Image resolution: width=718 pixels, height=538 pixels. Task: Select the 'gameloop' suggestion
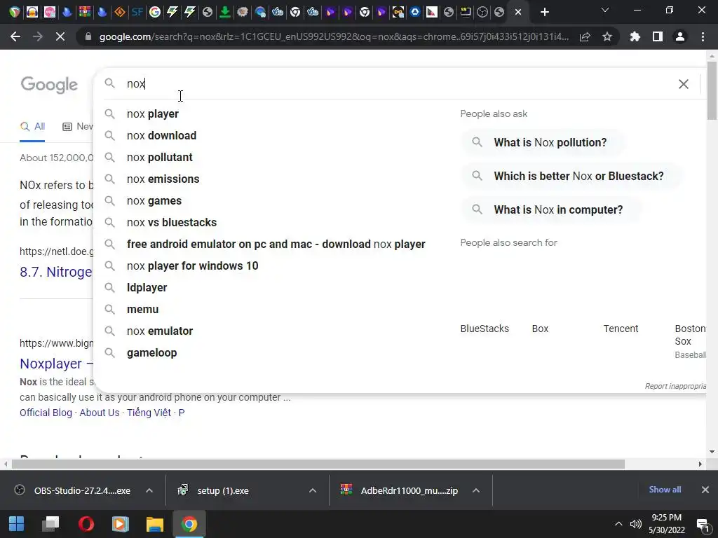point(151,353)
